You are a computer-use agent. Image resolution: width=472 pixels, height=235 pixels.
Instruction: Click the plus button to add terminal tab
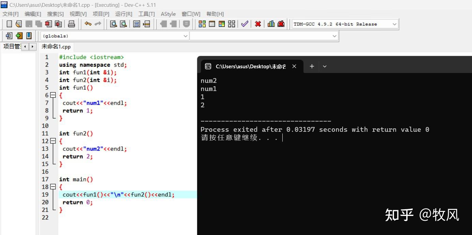click(x=311, y=66)
